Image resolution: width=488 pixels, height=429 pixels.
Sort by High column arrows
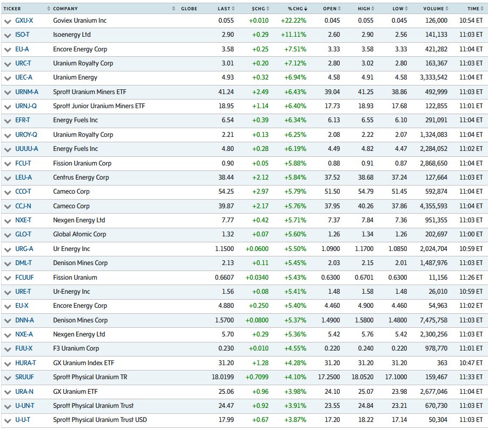point(373,9)
